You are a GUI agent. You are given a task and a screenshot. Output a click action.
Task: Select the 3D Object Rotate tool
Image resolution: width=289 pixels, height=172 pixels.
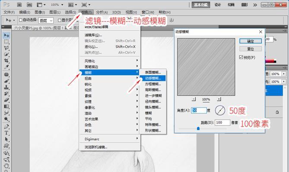click(6, 153)
